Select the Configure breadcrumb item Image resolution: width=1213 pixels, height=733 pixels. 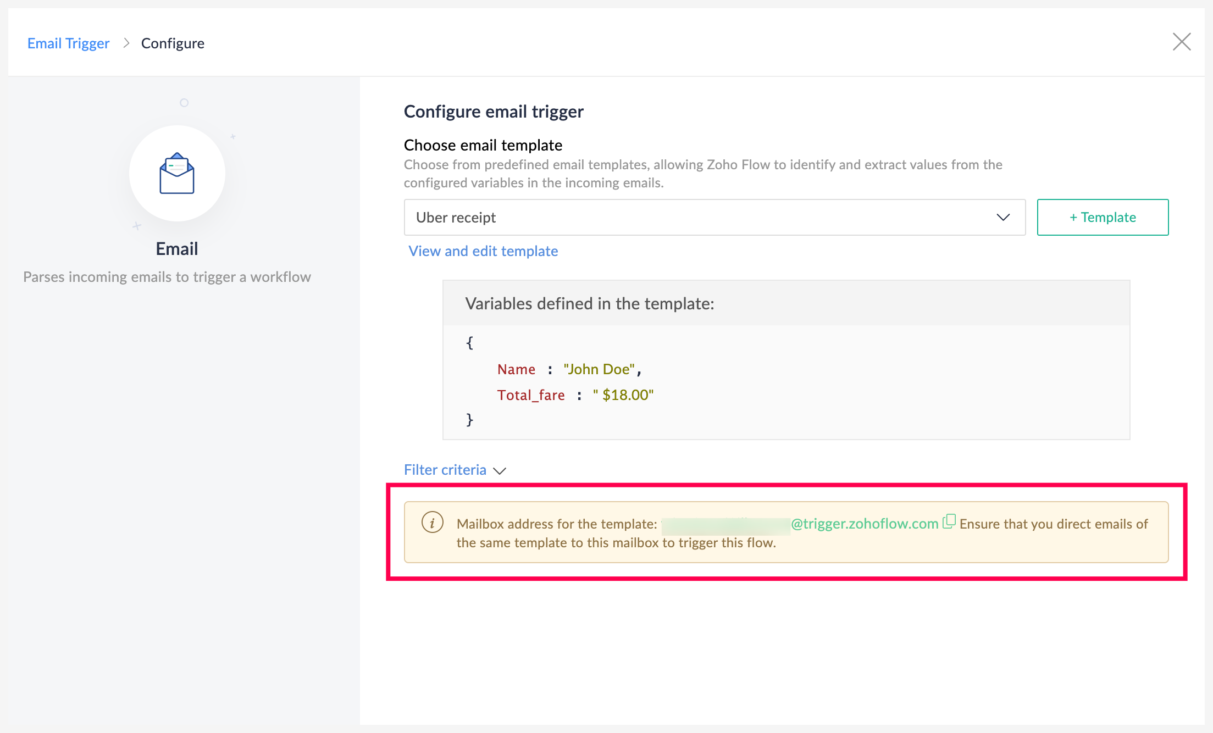pyautogui.click(x=173, y=43)
